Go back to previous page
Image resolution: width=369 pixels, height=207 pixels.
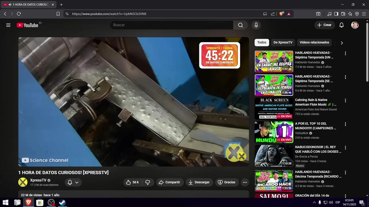click(5, 14)
